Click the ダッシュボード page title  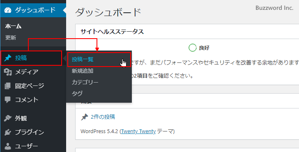point(108,12)
